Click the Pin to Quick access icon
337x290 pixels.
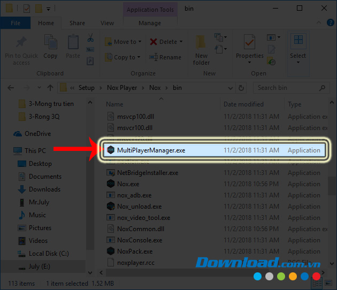tap(21, 42)
